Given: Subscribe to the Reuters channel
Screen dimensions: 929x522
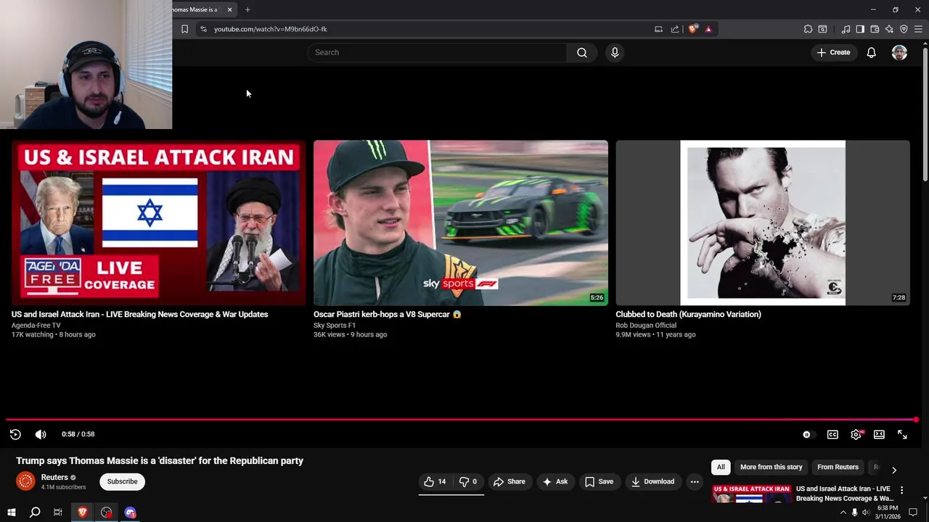Looking at the screenshot, I should [x=122, y=481].
